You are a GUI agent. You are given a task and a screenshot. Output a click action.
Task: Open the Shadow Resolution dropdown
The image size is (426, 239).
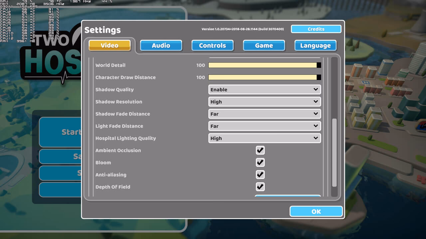264,102
